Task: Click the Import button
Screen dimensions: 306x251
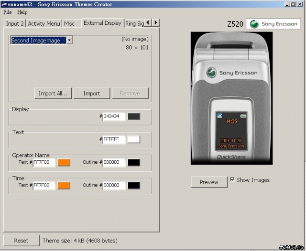Action: (x=92, y=94)
